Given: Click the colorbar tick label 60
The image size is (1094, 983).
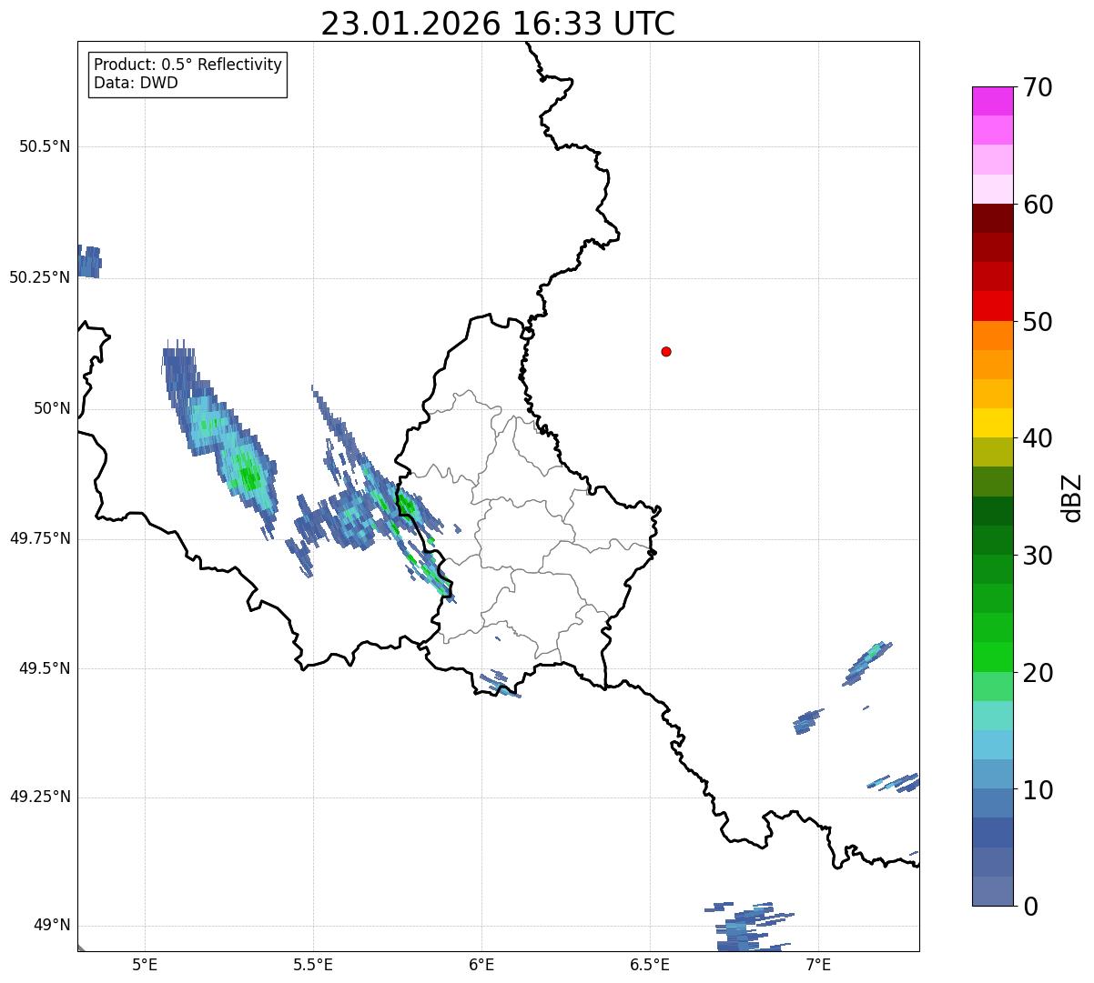Looking at the screenshot, I should (x=1038, y=205).
